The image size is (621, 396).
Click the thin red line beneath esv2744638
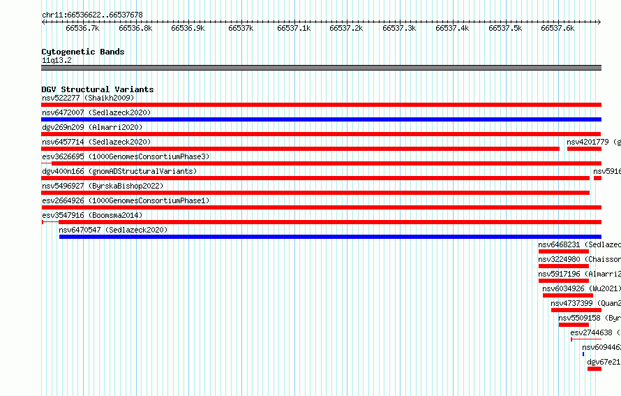tap(586, 339)
